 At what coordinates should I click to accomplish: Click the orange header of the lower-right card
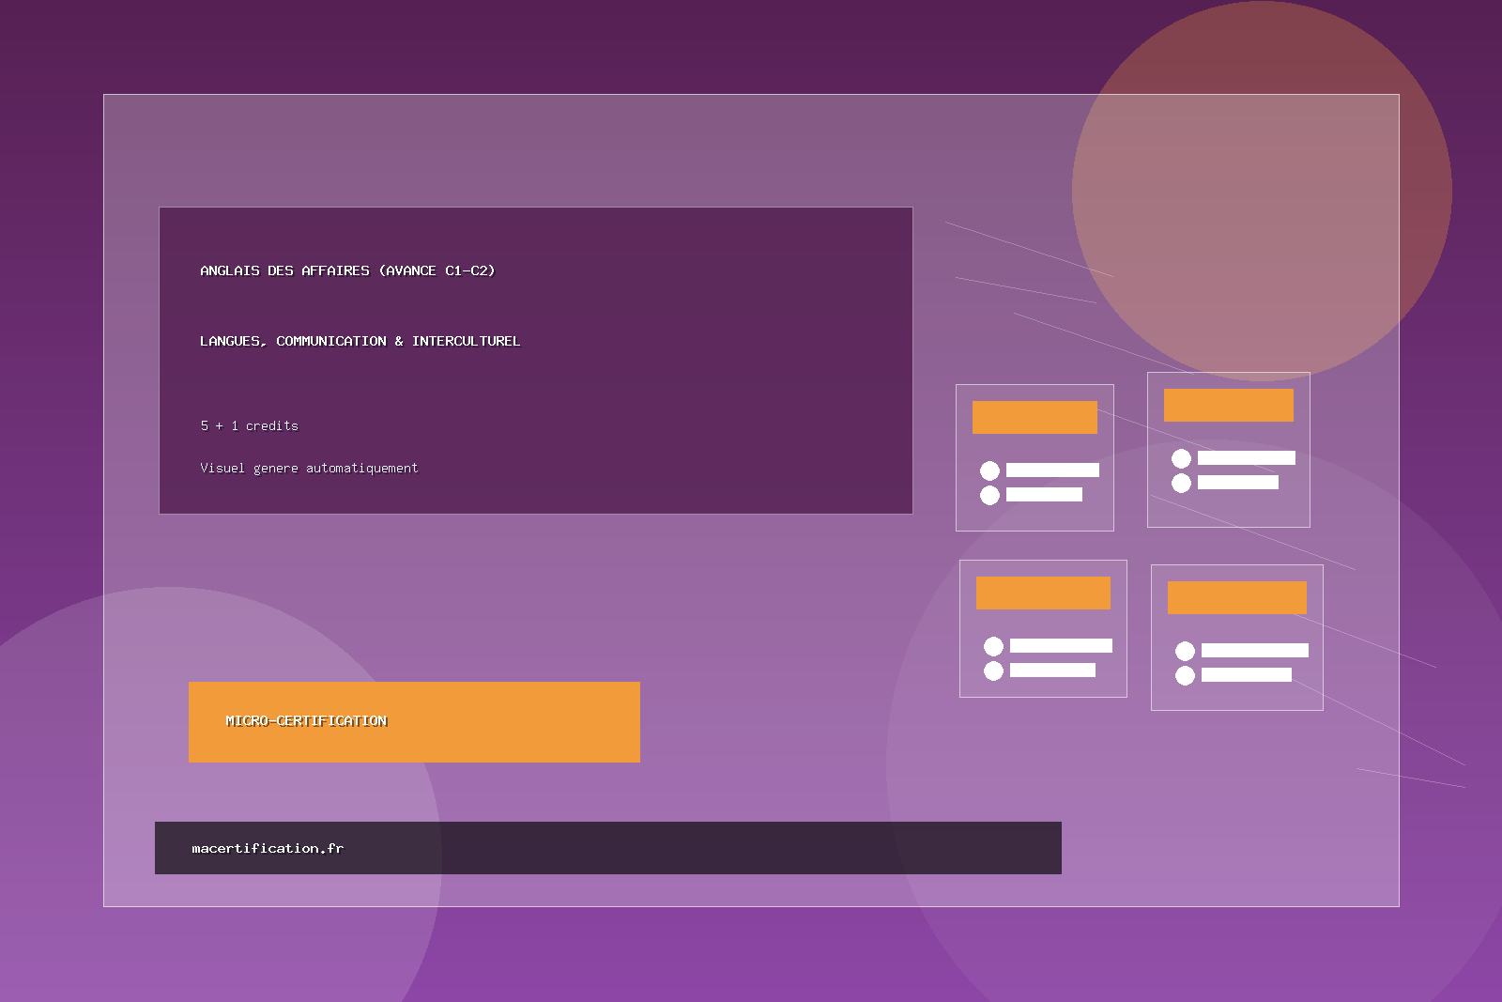tap(1236, 597)
